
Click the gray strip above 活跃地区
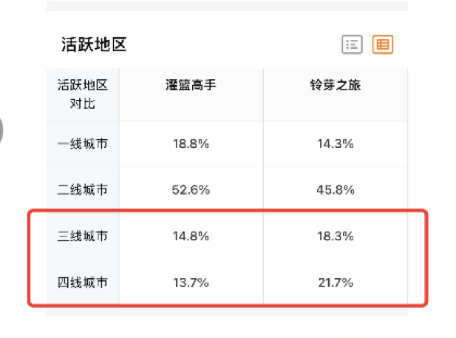click(x=227, y=5)
